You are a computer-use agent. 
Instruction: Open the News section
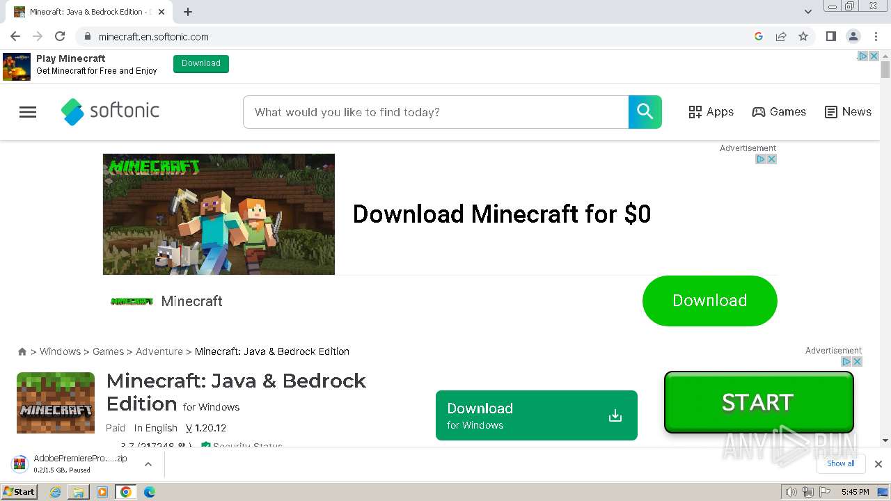click(x=848, y=112)
